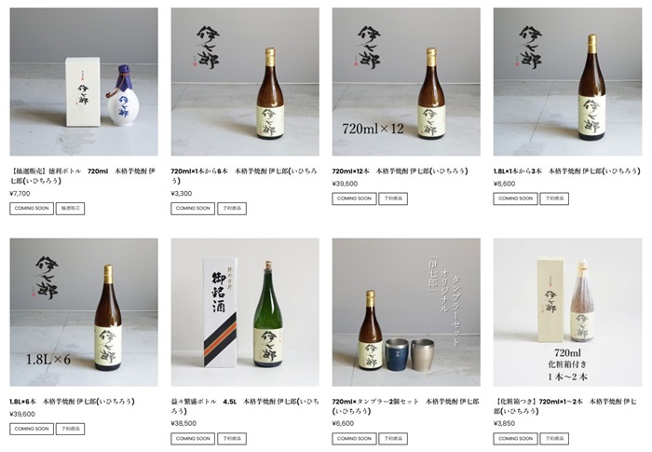
Task: Click the 720ml×タンブラー2個セット title link
Action: pos(405,406)
